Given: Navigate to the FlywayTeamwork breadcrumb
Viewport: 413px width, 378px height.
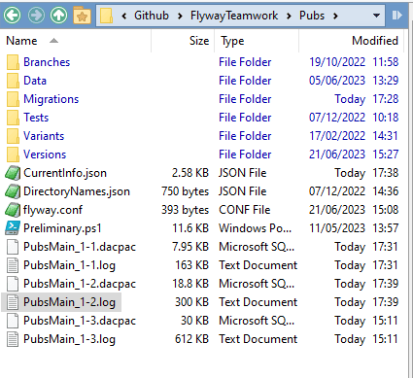Looking at the screenshot, I should coord(234,16).
